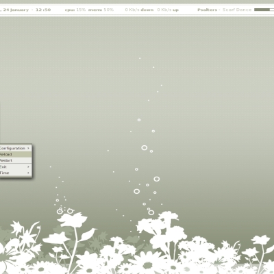
Task: Click the '0 Kb/s up' network readout
Action: tap(168, 10)
